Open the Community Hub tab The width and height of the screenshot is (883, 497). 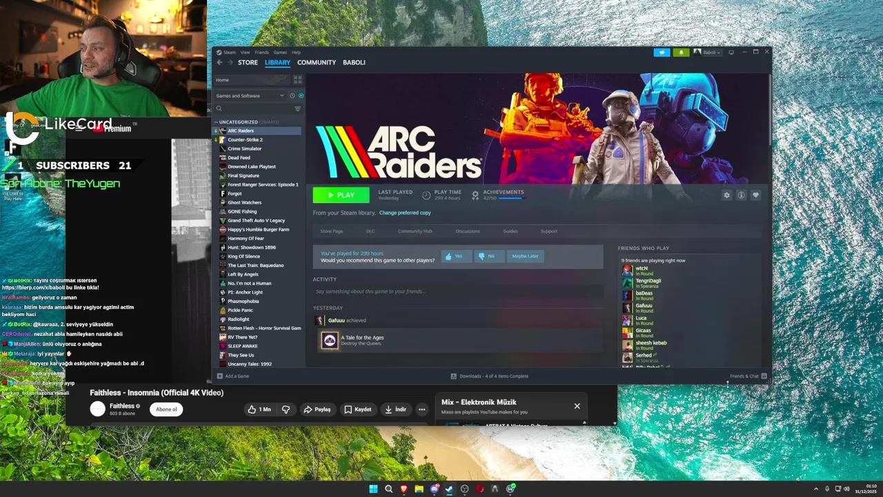pos(415,231)
